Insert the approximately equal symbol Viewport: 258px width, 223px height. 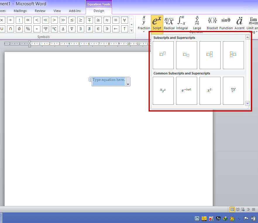click(107, 20)
